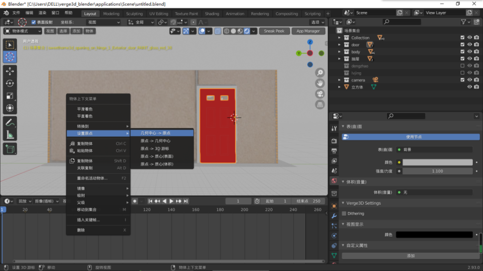Hide the camera collection with eye icon
The width and height of the screenshot is (483, 271).
point(469,80)
